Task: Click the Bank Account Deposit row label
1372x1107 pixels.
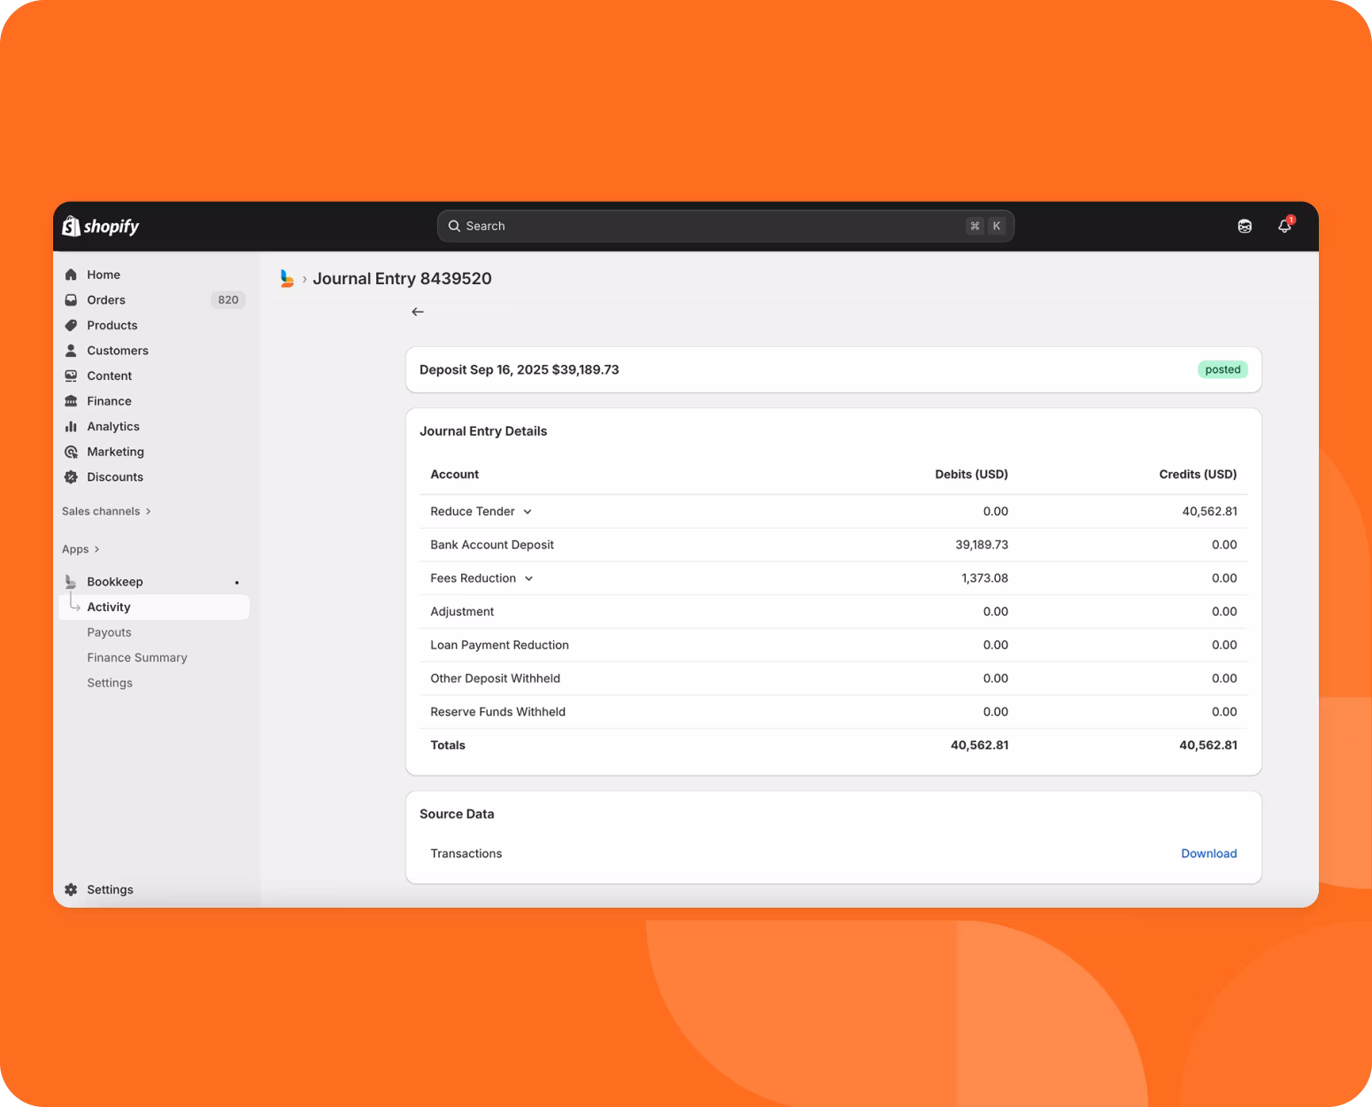Action: coord(492,545)
